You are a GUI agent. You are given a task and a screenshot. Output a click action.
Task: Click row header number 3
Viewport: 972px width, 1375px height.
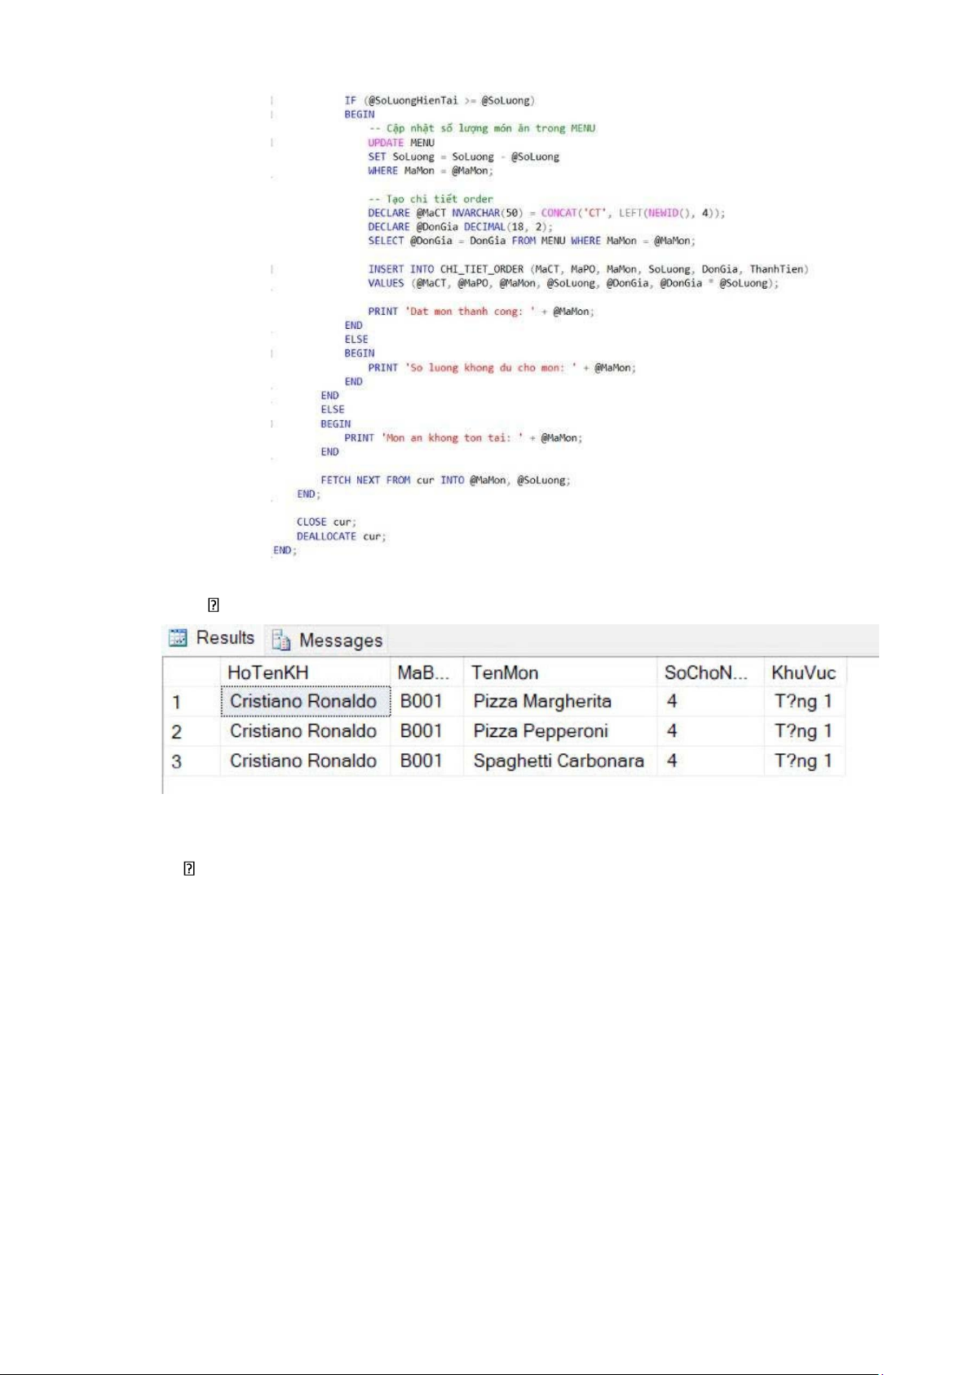pos(177,761)
